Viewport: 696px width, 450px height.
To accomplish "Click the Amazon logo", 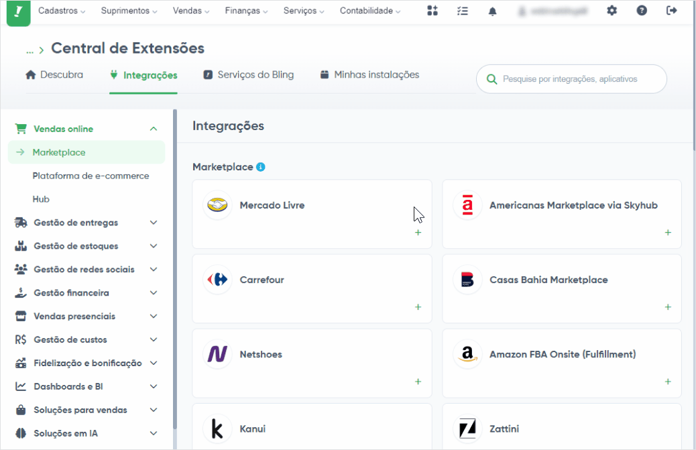I will pos(467,354).
